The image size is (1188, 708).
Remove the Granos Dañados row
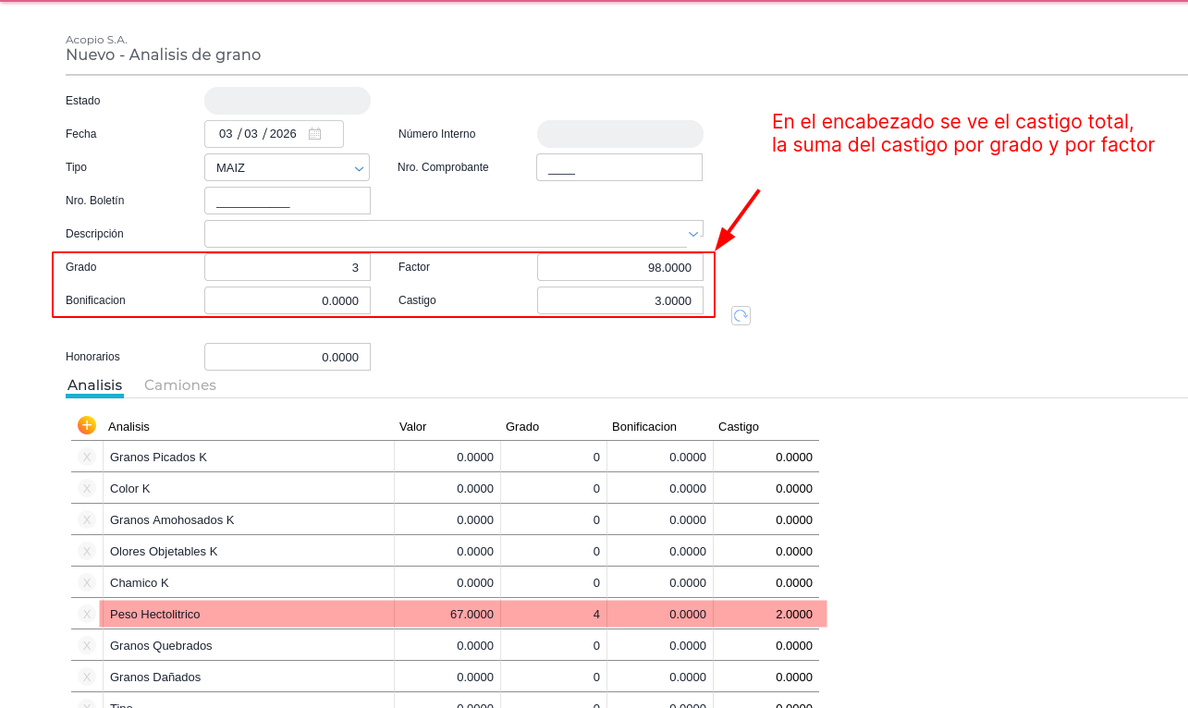[x=87, y=677]
